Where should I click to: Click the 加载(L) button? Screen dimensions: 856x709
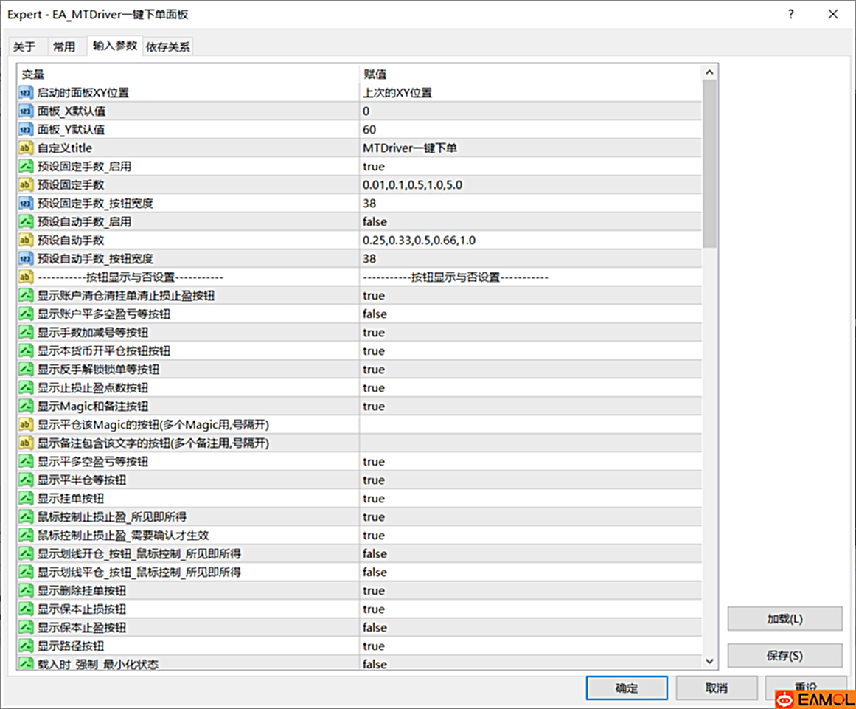tap(784, 619)
